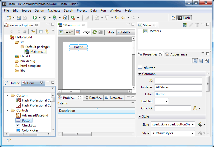The image size is (214, 147).
Task: Click Link with Editor in Package Explorer
Action: (x=47, y=32)
